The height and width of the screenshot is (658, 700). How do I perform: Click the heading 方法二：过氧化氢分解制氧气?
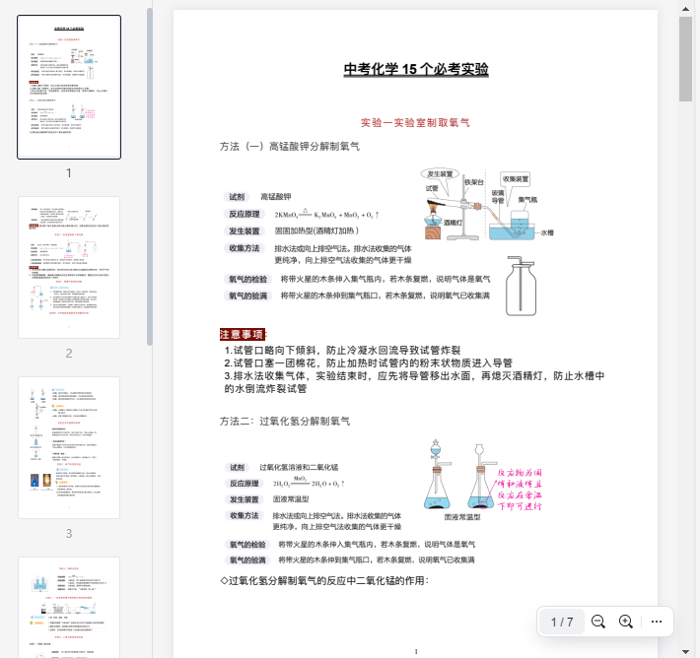click(285, 422)
